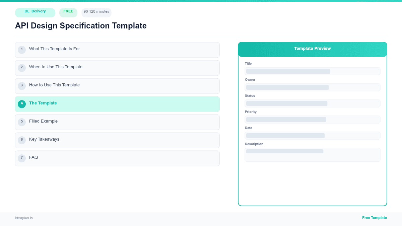Screen dimensions: 402x226
Task: Click the Free Template link
Action: tap(375, 218)
